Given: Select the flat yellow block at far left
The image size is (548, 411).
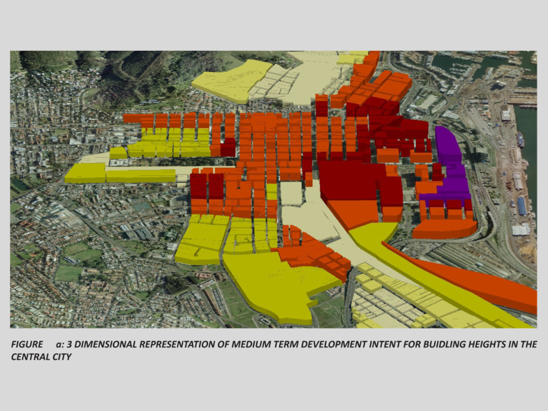Looking at the screenshot, I should pyautogui.click(x=86, y=172).
